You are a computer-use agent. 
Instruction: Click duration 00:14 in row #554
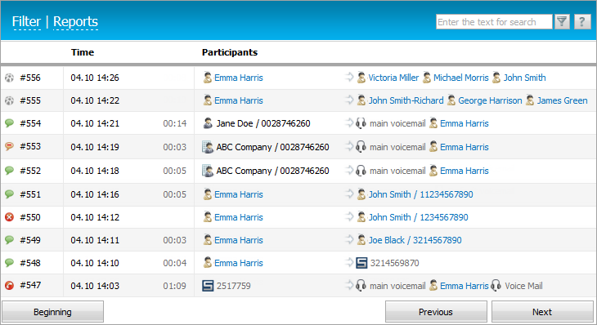tap(175, 123)
